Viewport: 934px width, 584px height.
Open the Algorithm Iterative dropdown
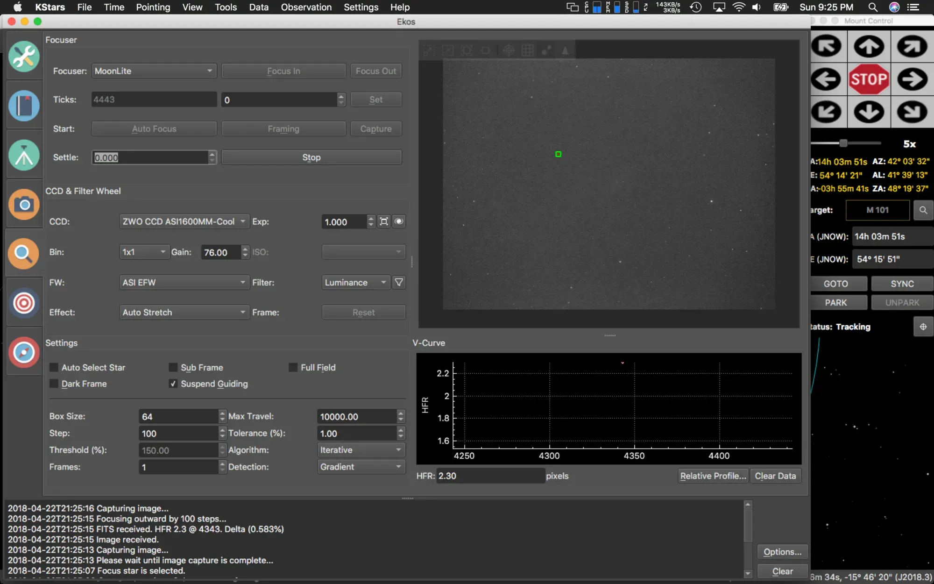361,450
